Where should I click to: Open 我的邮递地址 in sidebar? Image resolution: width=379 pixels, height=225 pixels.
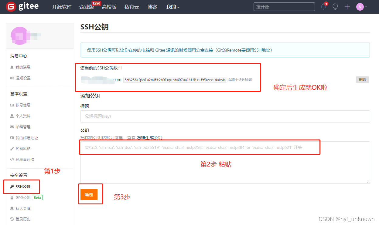(27, 138)
